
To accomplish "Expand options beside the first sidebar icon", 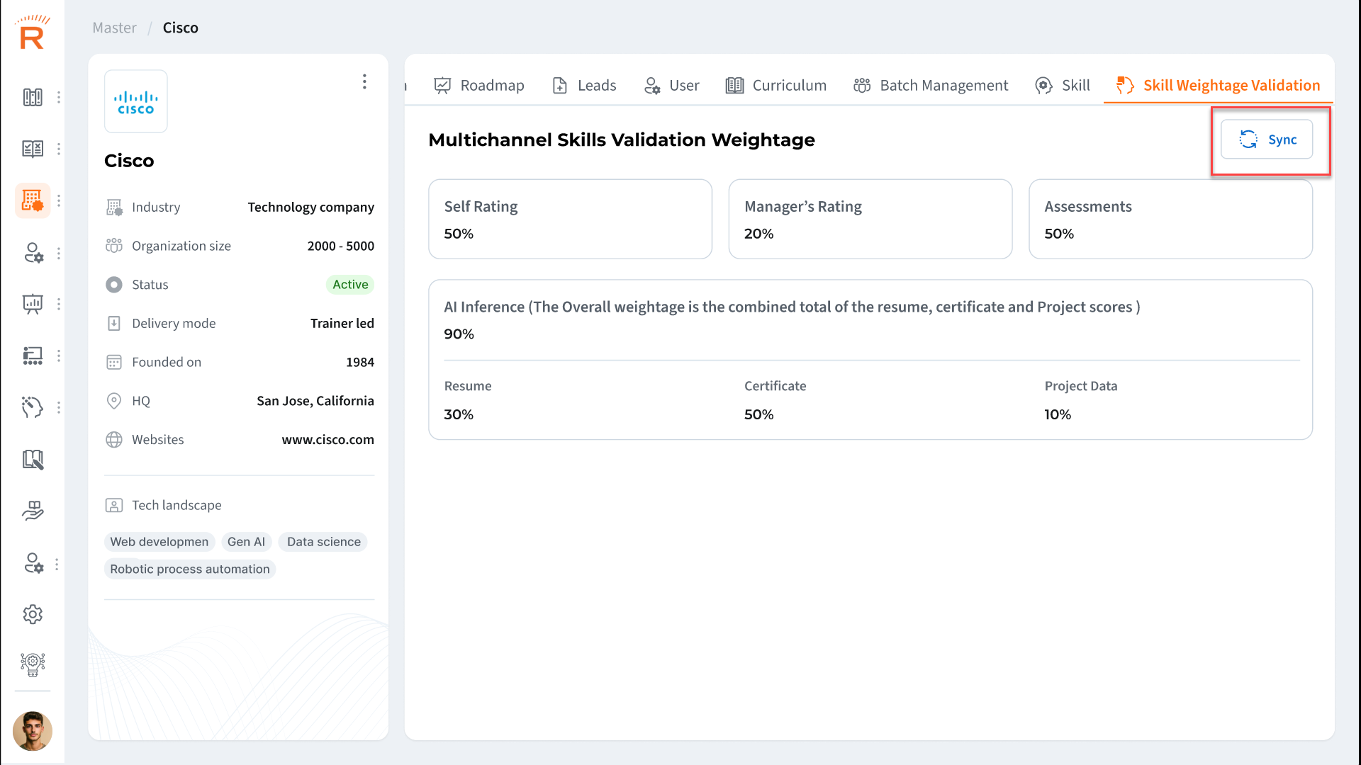I will (59, 97).
